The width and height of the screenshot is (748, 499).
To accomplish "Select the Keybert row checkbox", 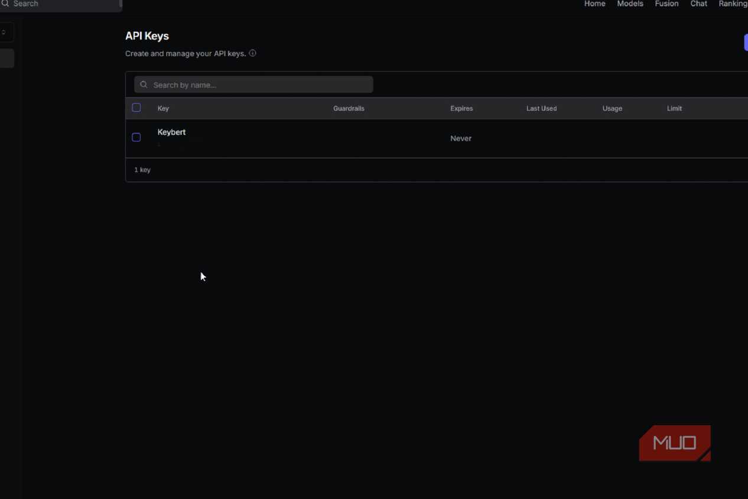I will click(x=136, y=137).
